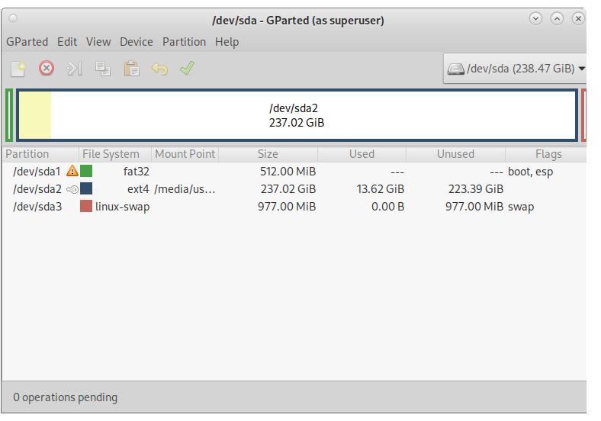Open the GParted menu
This screenshot has width=601, height=421.
27,42
